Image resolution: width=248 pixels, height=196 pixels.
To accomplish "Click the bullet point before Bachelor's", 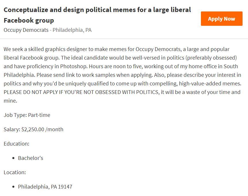I will tap(13, 158).
